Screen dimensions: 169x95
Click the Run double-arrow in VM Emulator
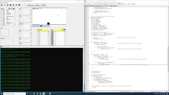(x=7, y=5)
